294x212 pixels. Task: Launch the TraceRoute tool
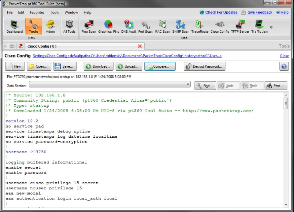(x=200, y=26)
